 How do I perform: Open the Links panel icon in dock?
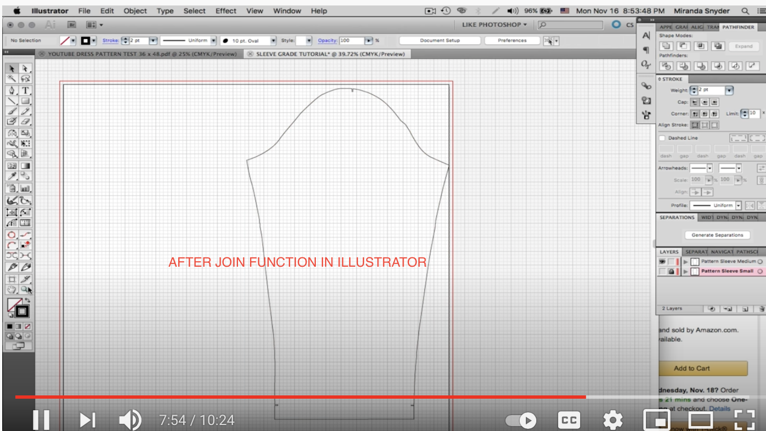[646, 86]
